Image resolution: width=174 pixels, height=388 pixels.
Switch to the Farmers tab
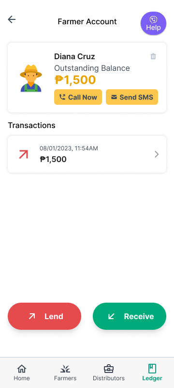coord(65,372)
